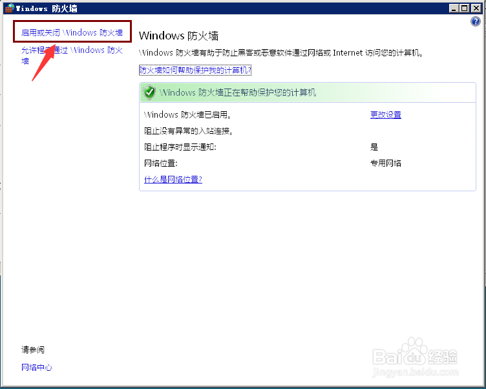Open 启用或关闭 Windows 防火墙 link
The width and height of the screenshot is (486, 389).
[x=72, y=32]
